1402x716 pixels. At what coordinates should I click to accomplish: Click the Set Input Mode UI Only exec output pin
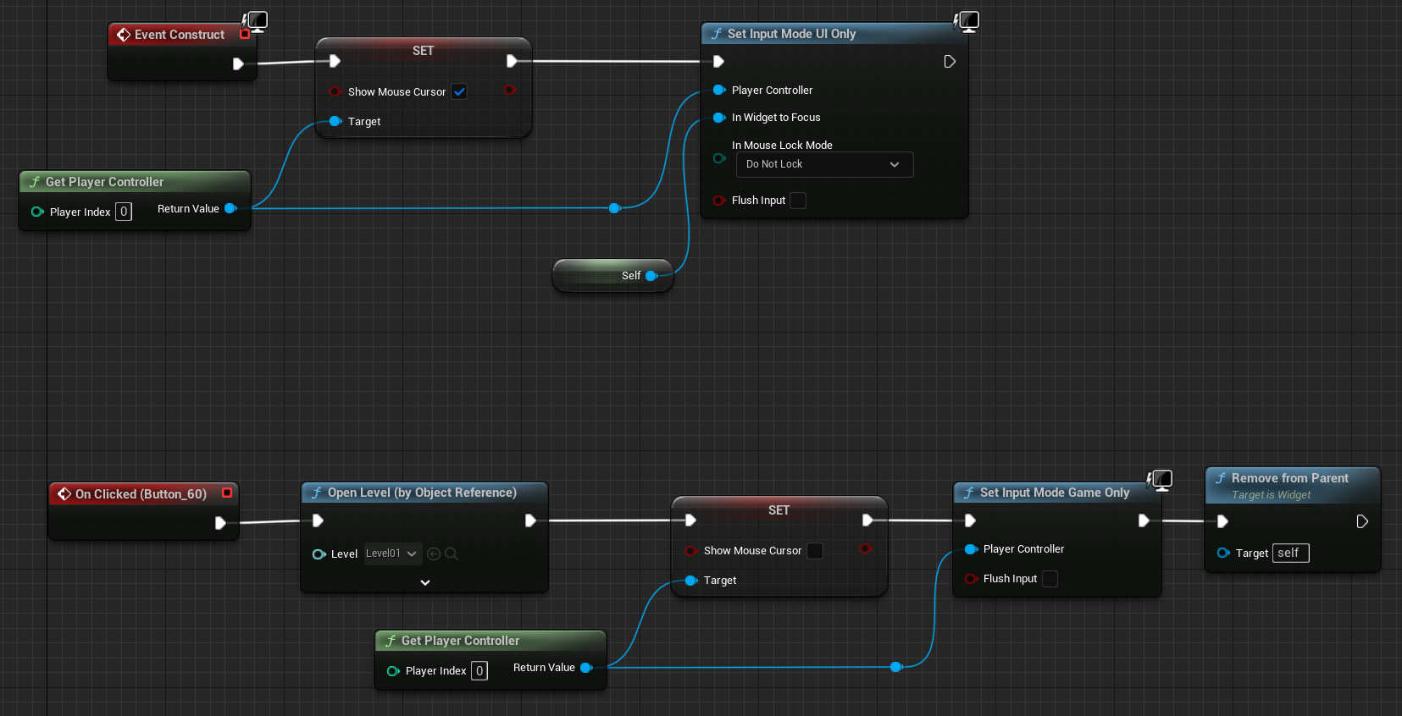pyautogui.click(x=950, y=61)
